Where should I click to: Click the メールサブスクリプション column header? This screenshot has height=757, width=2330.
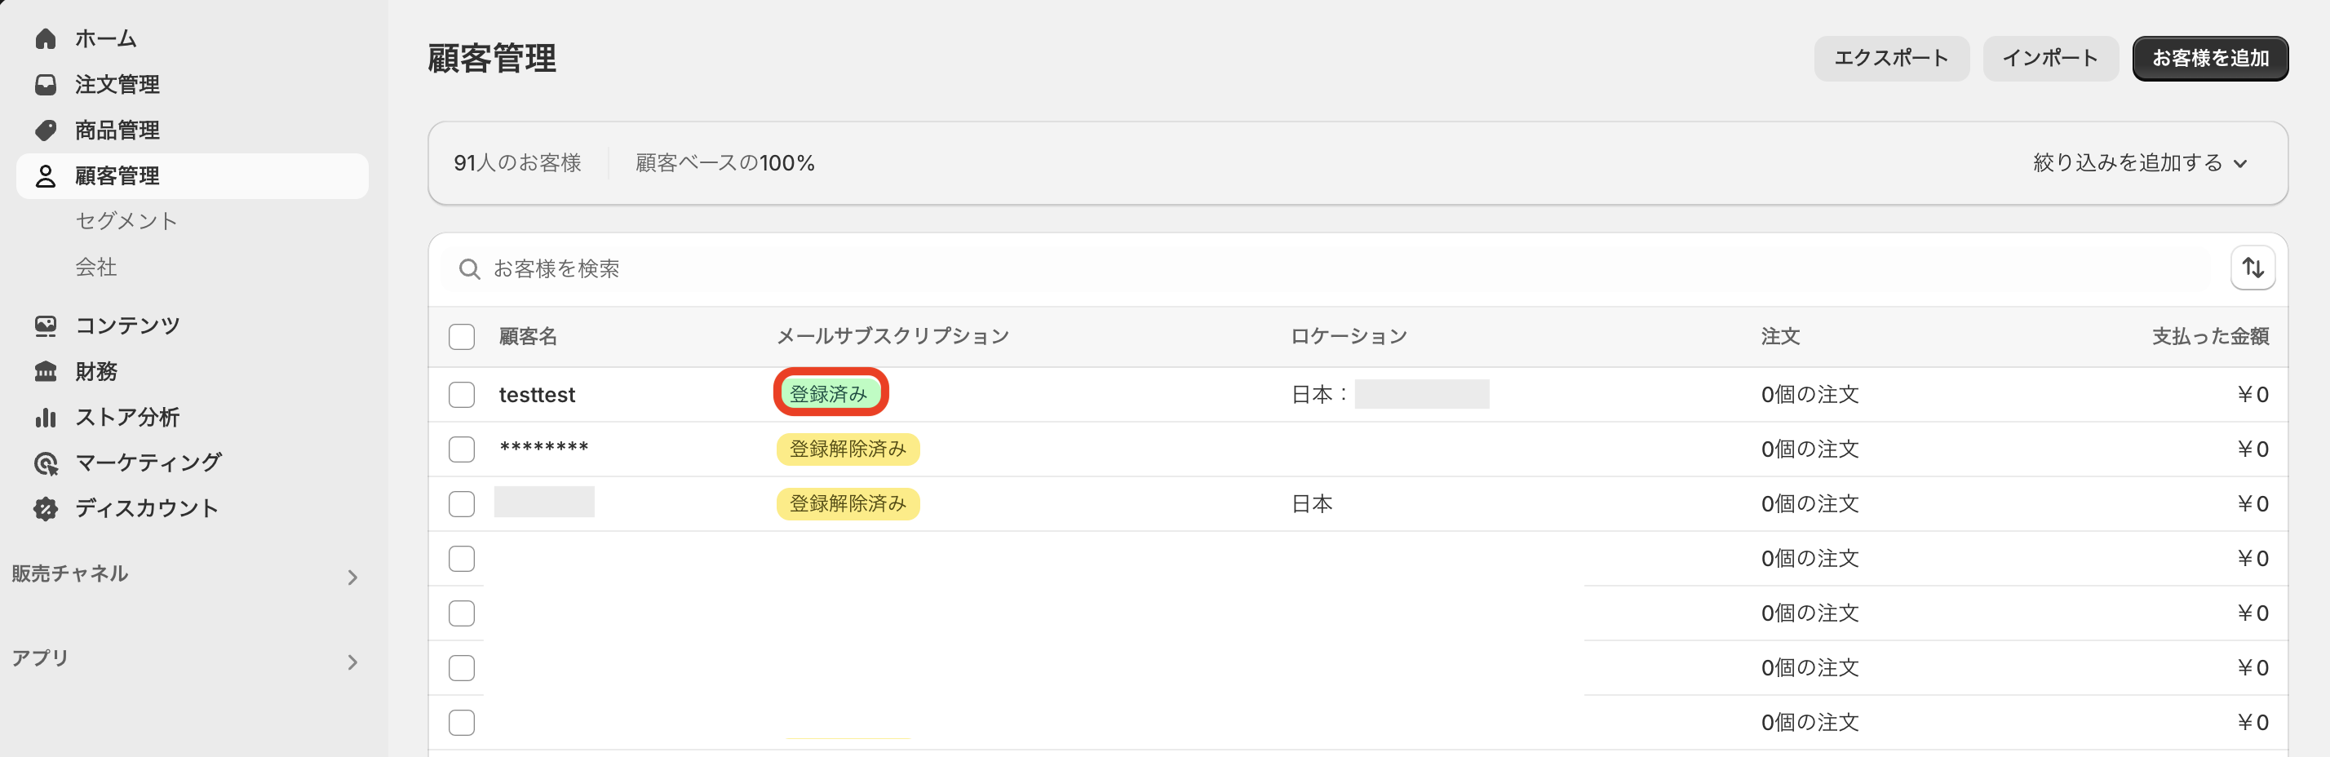893,336
